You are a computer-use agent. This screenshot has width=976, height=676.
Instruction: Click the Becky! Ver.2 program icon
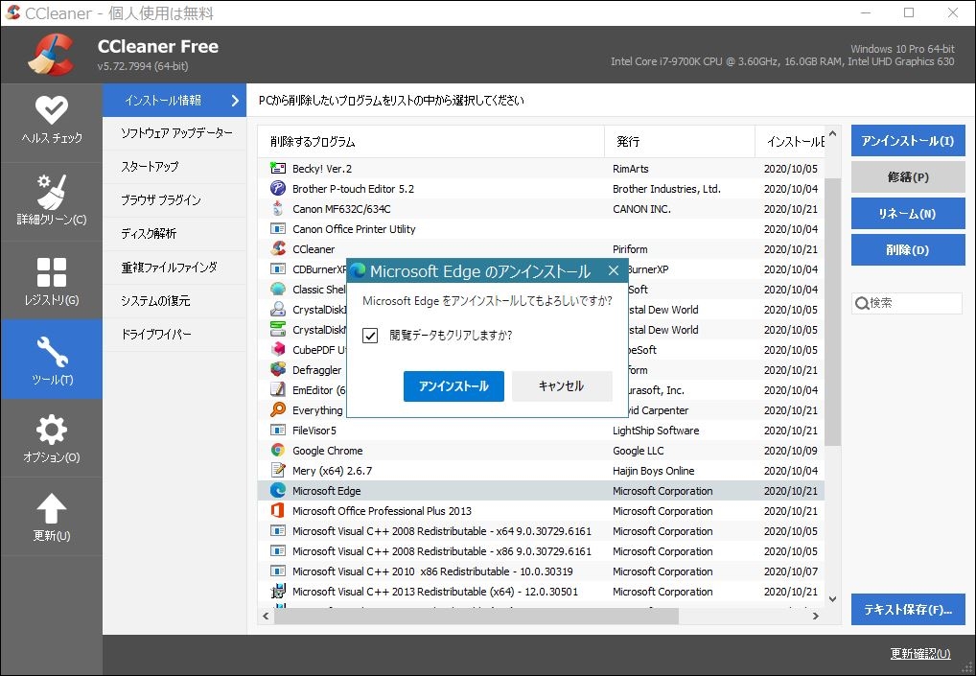point(278,169)
